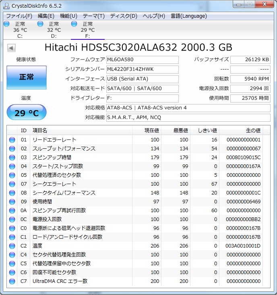Click status orb for C2 温度

click(x=12, y=246)
